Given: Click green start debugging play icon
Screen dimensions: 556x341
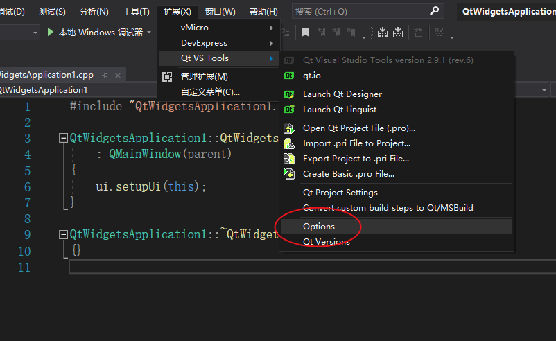Looking at the screenshot, I should point(51,33).
